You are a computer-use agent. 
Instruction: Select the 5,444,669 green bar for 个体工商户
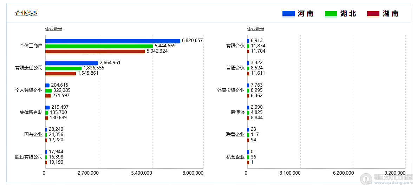(99, 46)
